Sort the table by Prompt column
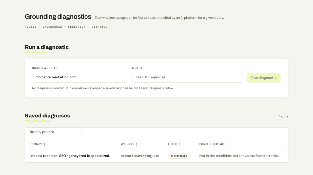Viewport: 313px width, 175px height. [x=37, y=144]
